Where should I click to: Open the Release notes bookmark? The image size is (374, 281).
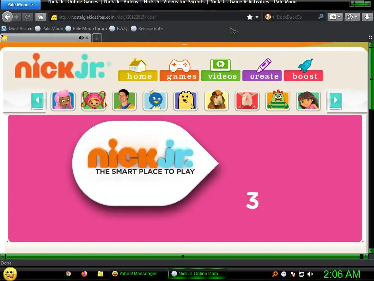(x=148, y=29)
